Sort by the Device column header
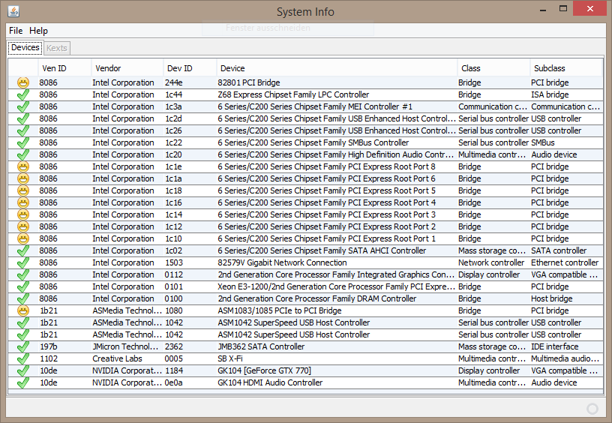 [x=337, y=68]
